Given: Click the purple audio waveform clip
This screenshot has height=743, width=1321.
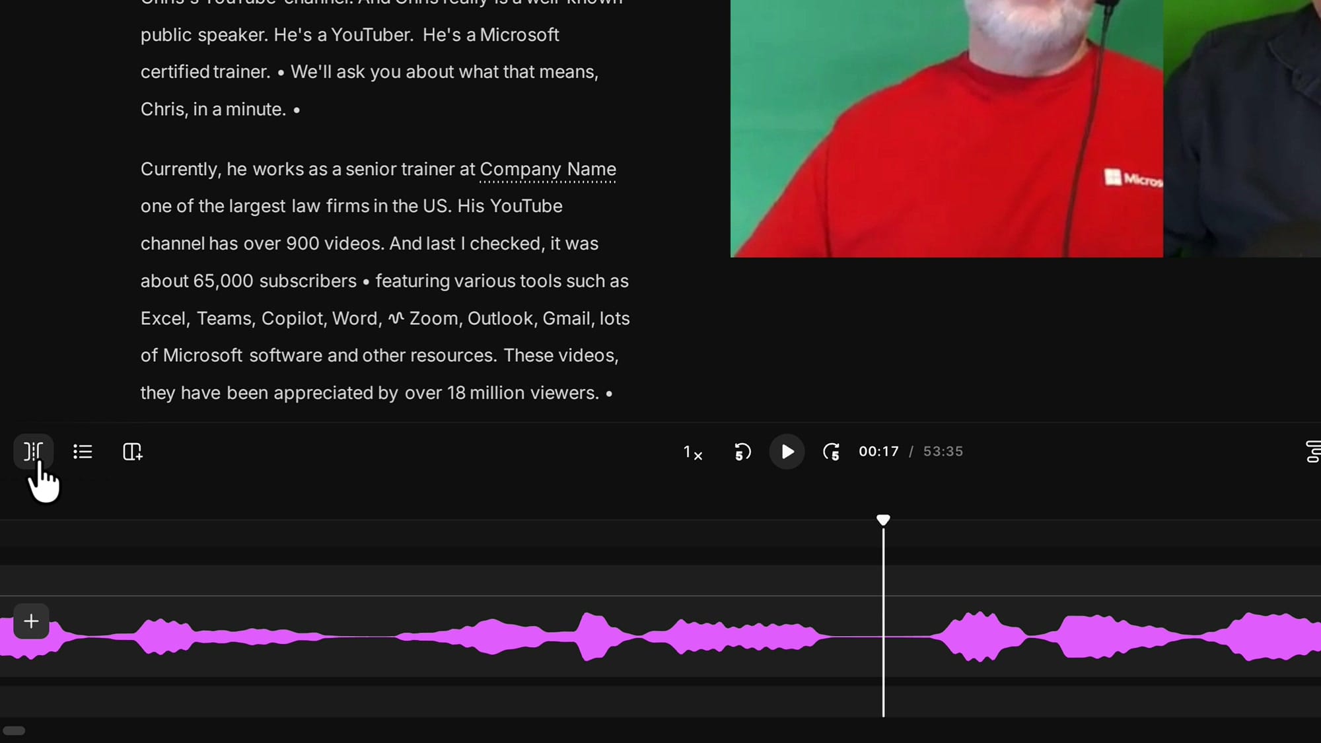Looking at the screenshot, I should (x=660, y=637).
